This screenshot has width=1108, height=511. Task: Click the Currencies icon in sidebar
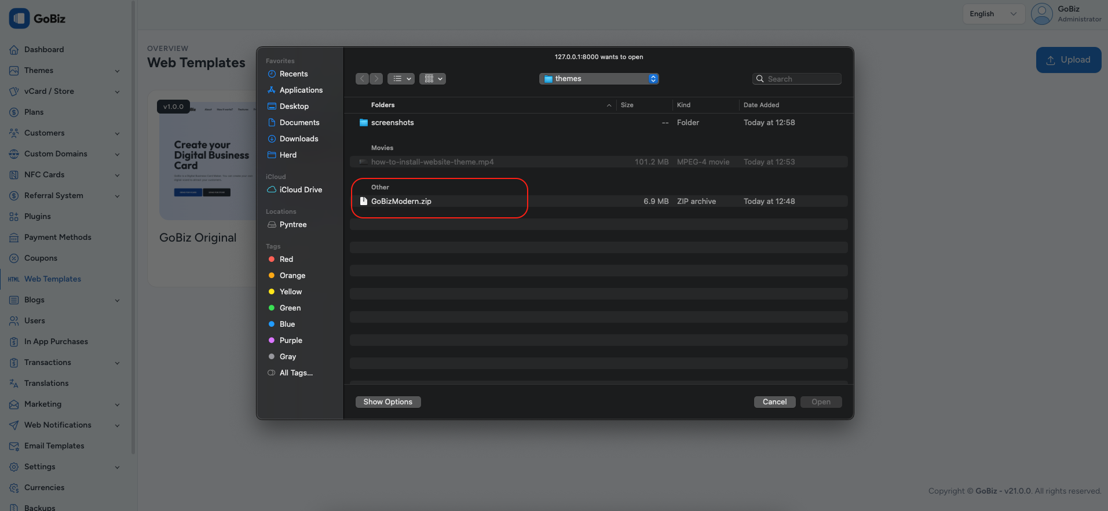14,488
